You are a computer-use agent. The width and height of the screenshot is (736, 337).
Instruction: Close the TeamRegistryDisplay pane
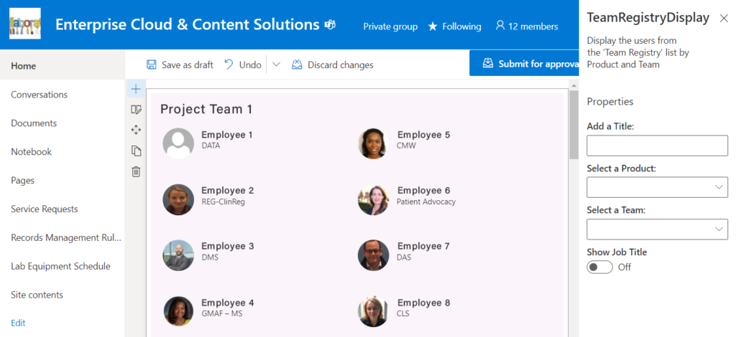tap(724, 18)
